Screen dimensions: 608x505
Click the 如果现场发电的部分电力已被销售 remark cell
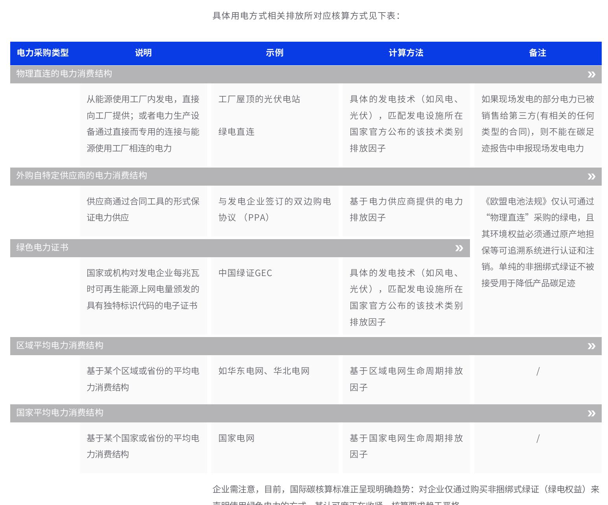coord(538,125)
